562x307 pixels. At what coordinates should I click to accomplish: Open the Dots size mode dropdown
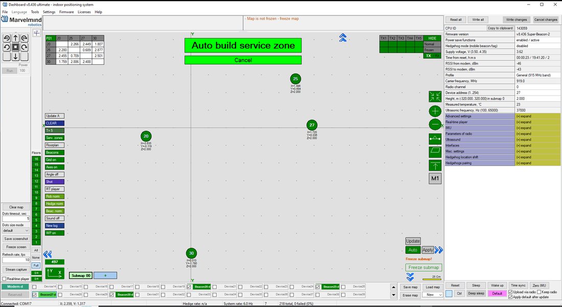pos(16,231)
